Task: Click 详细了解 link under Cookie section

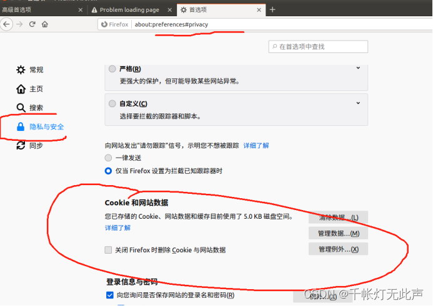Action: [x=117, y=227]
